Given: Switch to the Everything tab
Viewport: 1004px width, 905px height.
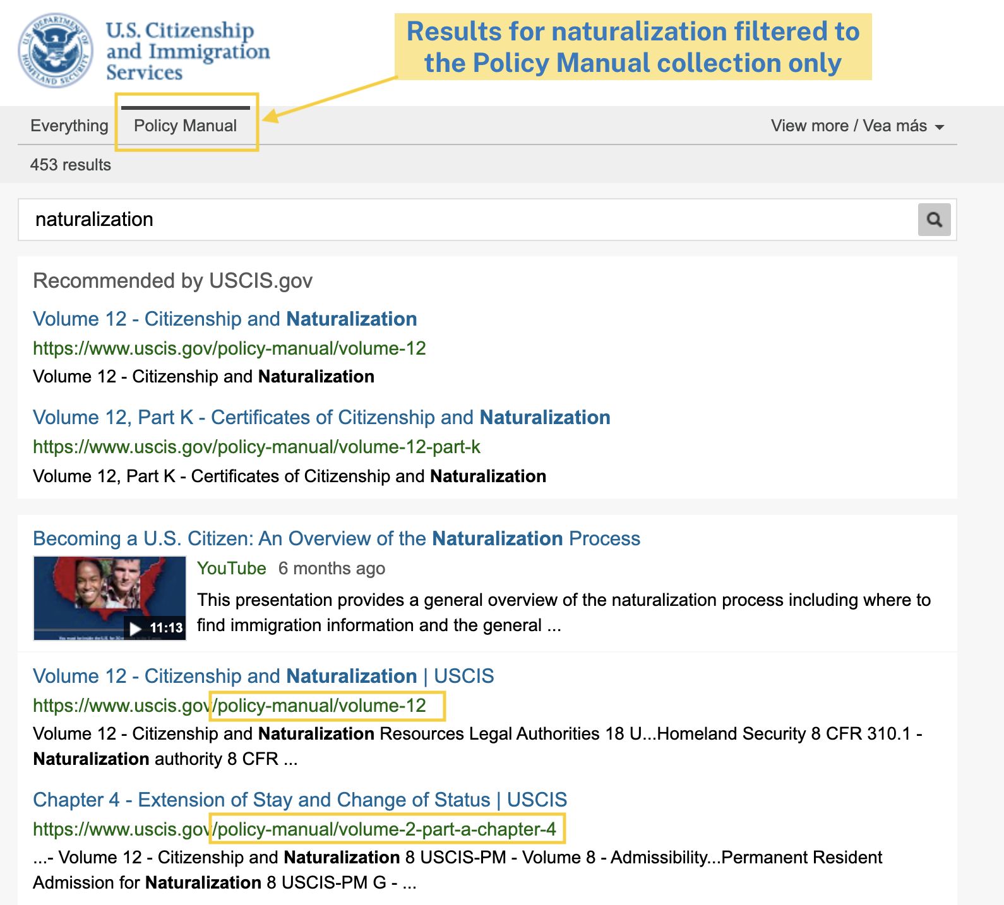Looking at the screenshot, I should click(x=69, y=126).
